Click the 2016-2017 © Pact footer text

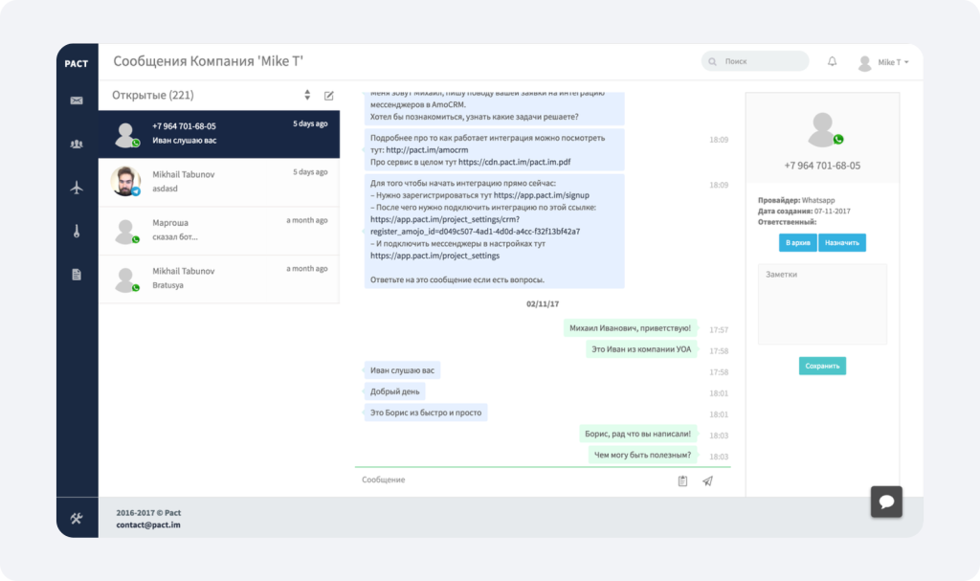tap(148, 513)
